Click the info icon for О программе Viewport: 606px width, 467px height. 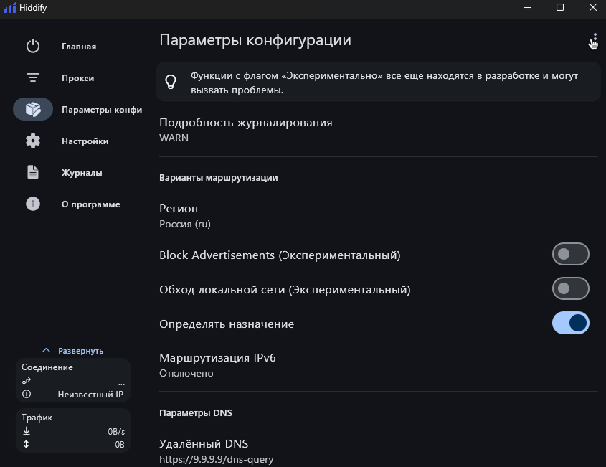tap(33, 204)
